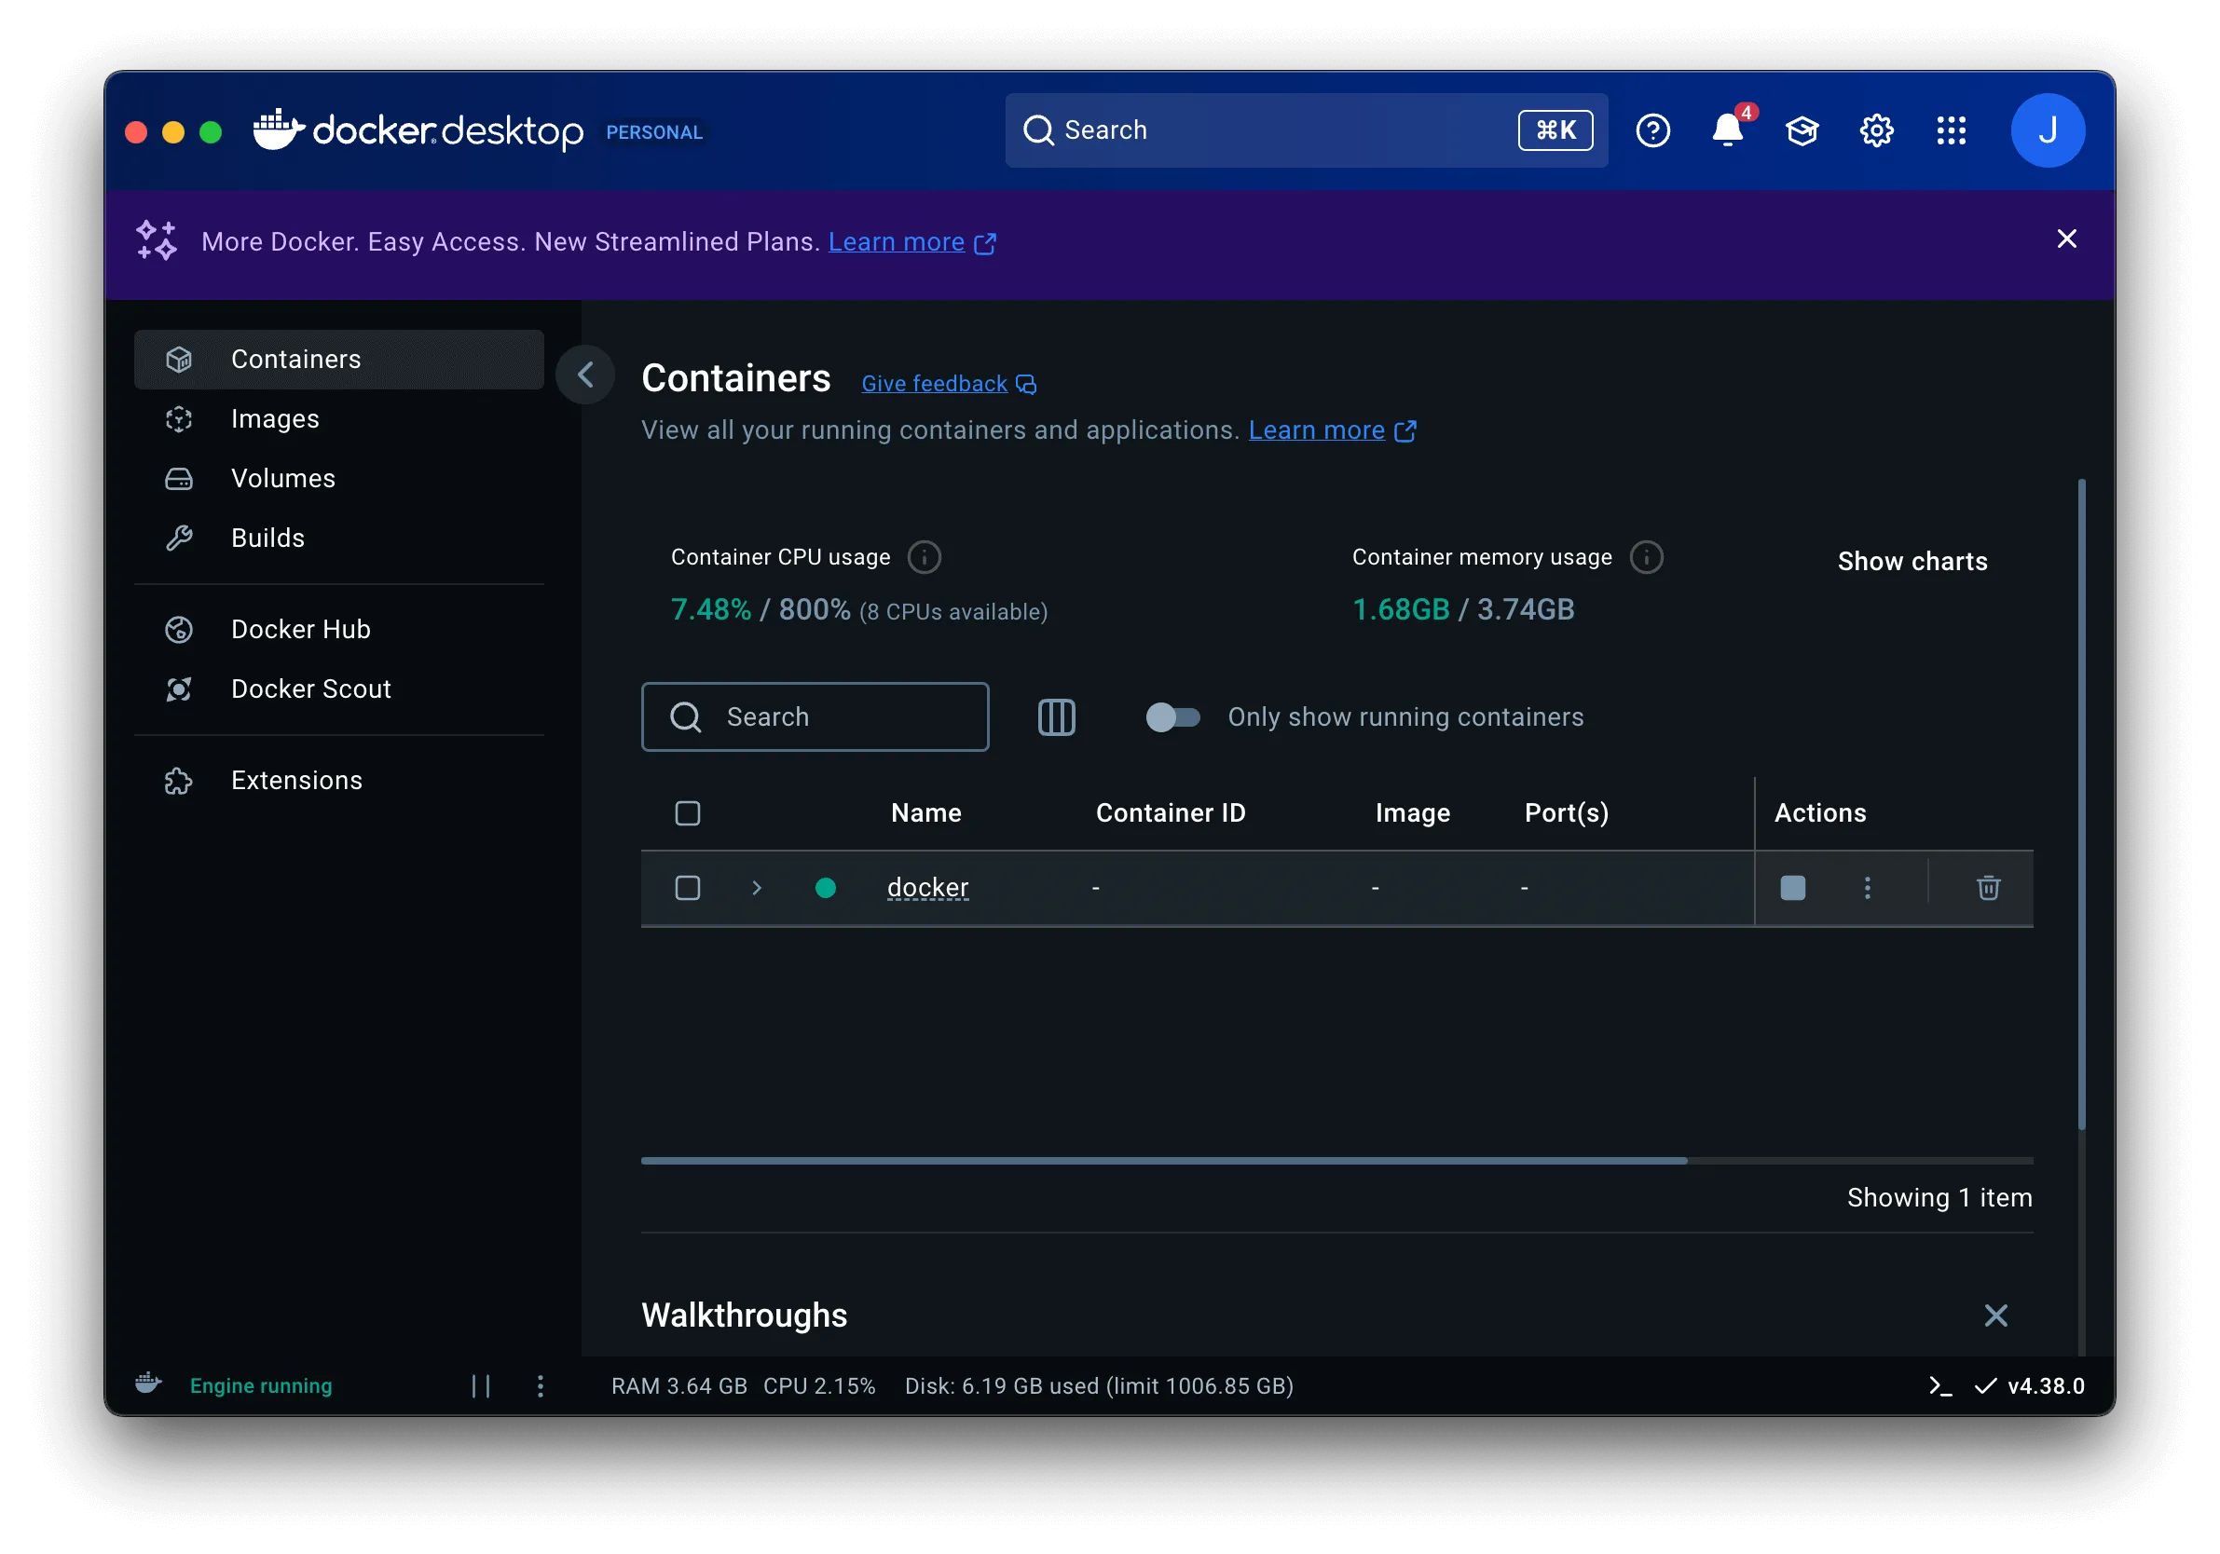The height and width of the screenshot is (1554, 2220).
Task: Open Docker Scout in sidebar
Action: coord(338,690)
